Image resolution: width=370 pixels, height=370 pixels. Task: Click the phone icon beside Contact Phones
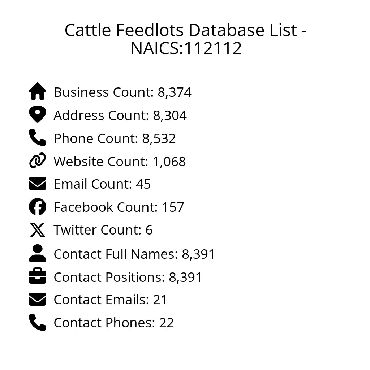38,322
